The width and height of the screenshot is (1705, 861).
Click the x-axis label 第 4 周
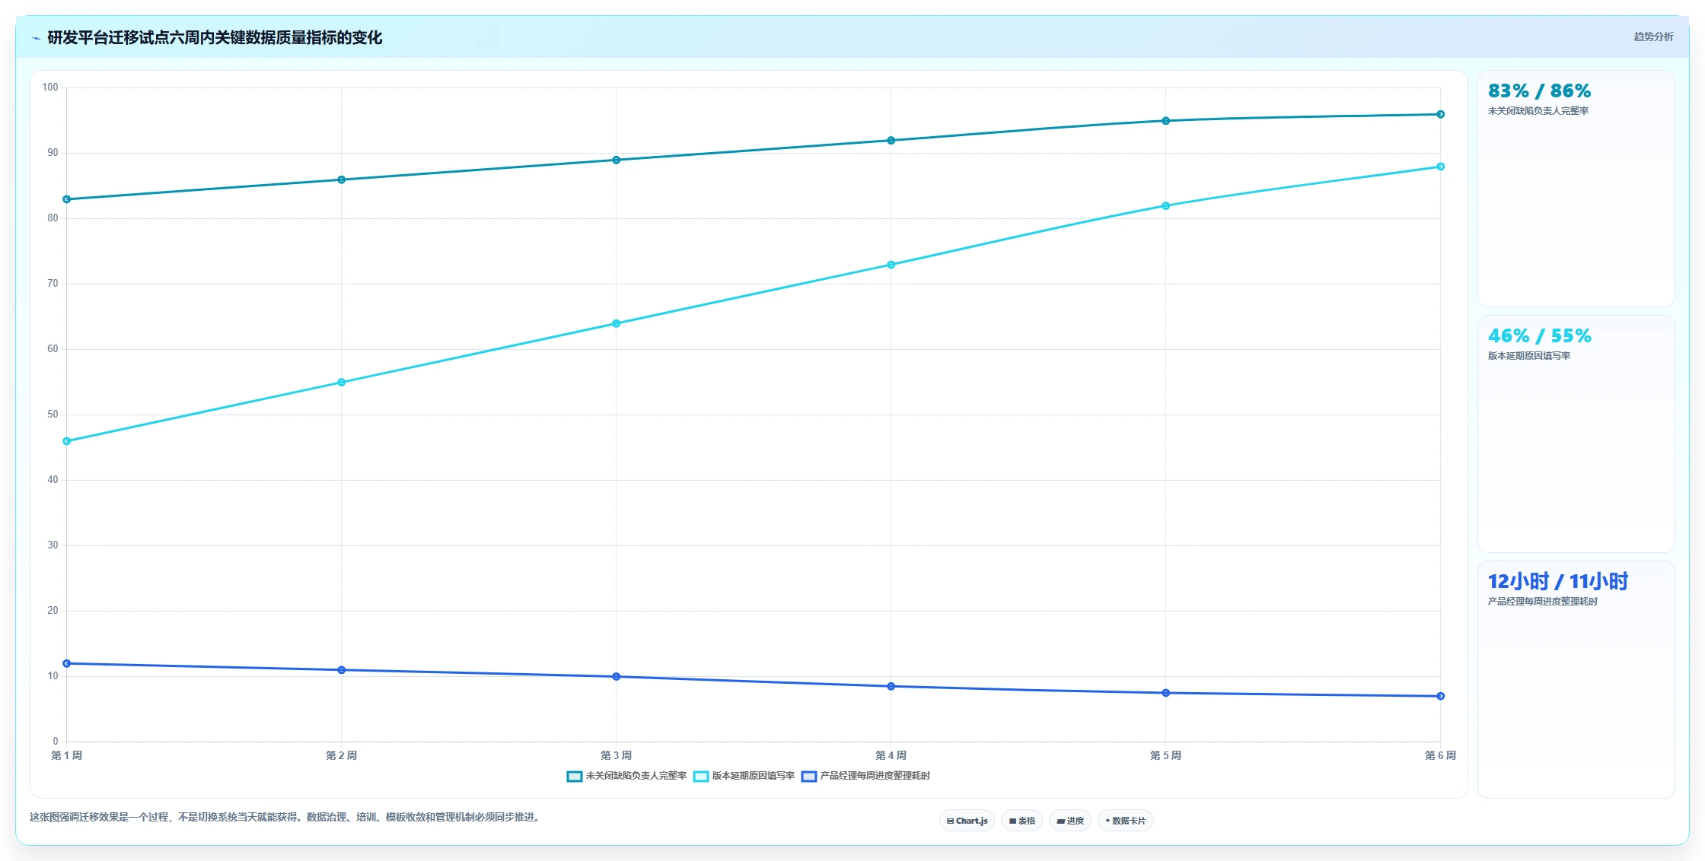(891, 755)
